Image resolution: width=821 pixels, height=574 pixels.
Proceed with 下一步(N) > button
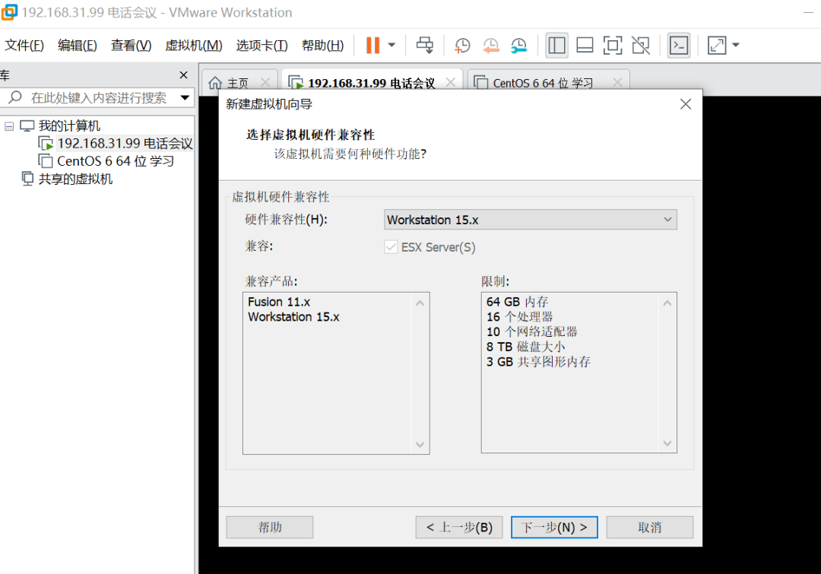554,528
